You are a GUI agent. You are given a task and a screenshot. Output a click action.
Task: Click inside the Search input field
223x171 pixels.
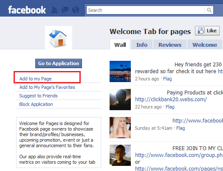point(146,10)
